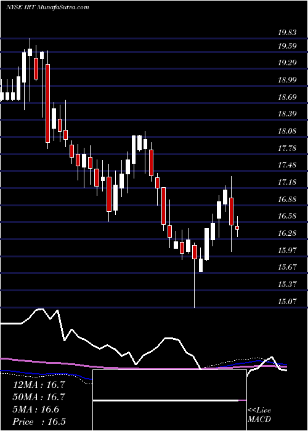Click the <<Live MACD label

click(x=259, y=415)
